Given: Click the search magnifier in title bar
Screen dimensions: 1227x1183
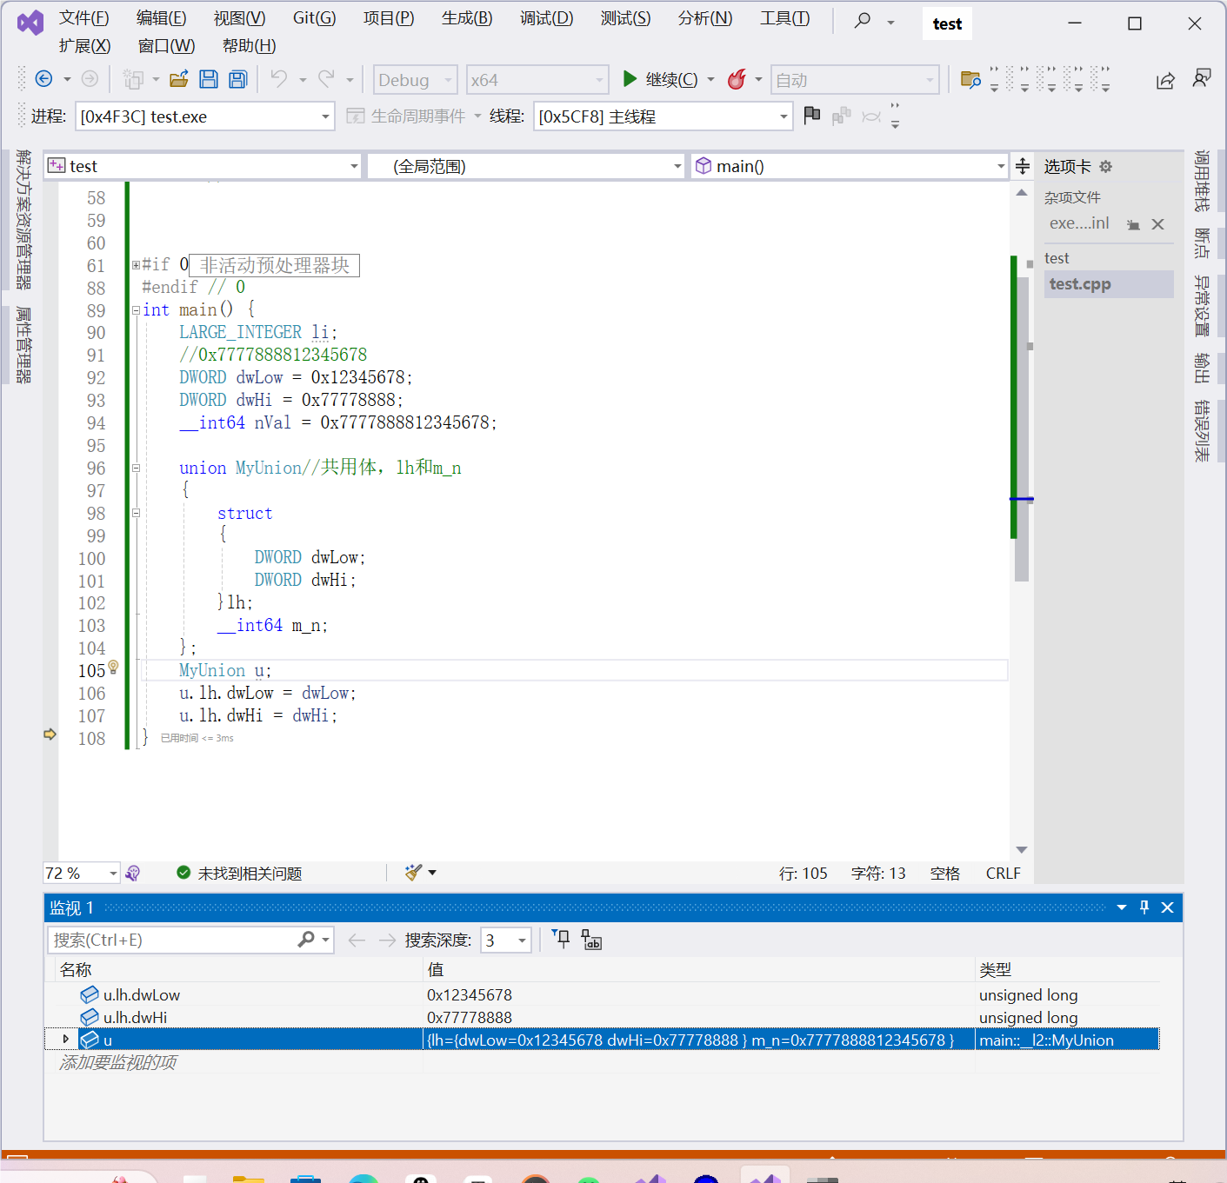Looking at the screenshot, I should click(x=862, y=19).
